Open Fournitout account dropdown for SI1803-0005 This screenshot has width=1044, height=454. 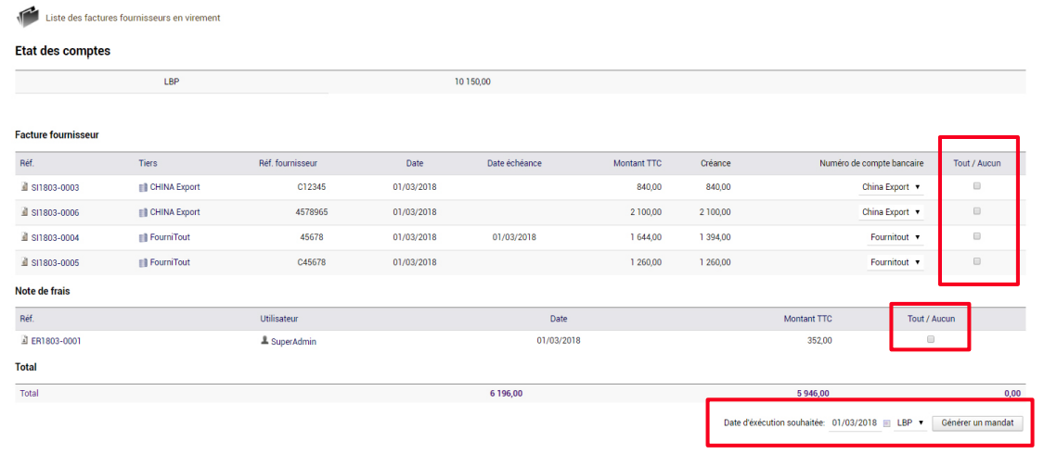click(895, 262)
